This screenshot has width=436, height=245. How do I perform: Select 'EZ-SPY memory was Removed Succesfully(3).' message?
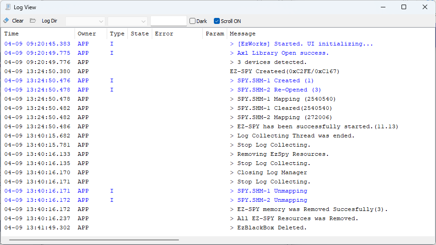pos(309,209)
